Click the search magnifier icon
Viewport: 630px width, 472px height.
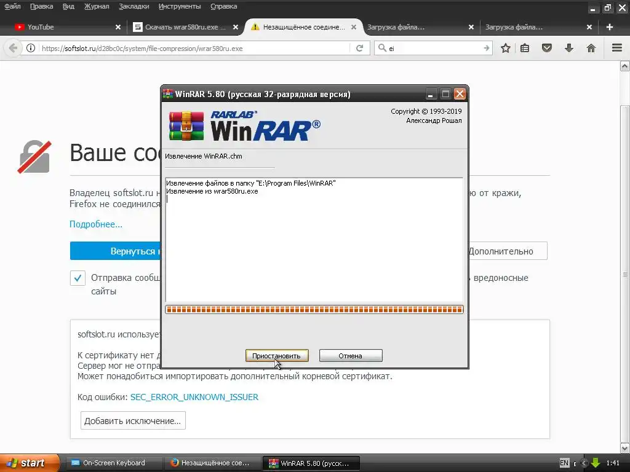[x=382, y=48]
